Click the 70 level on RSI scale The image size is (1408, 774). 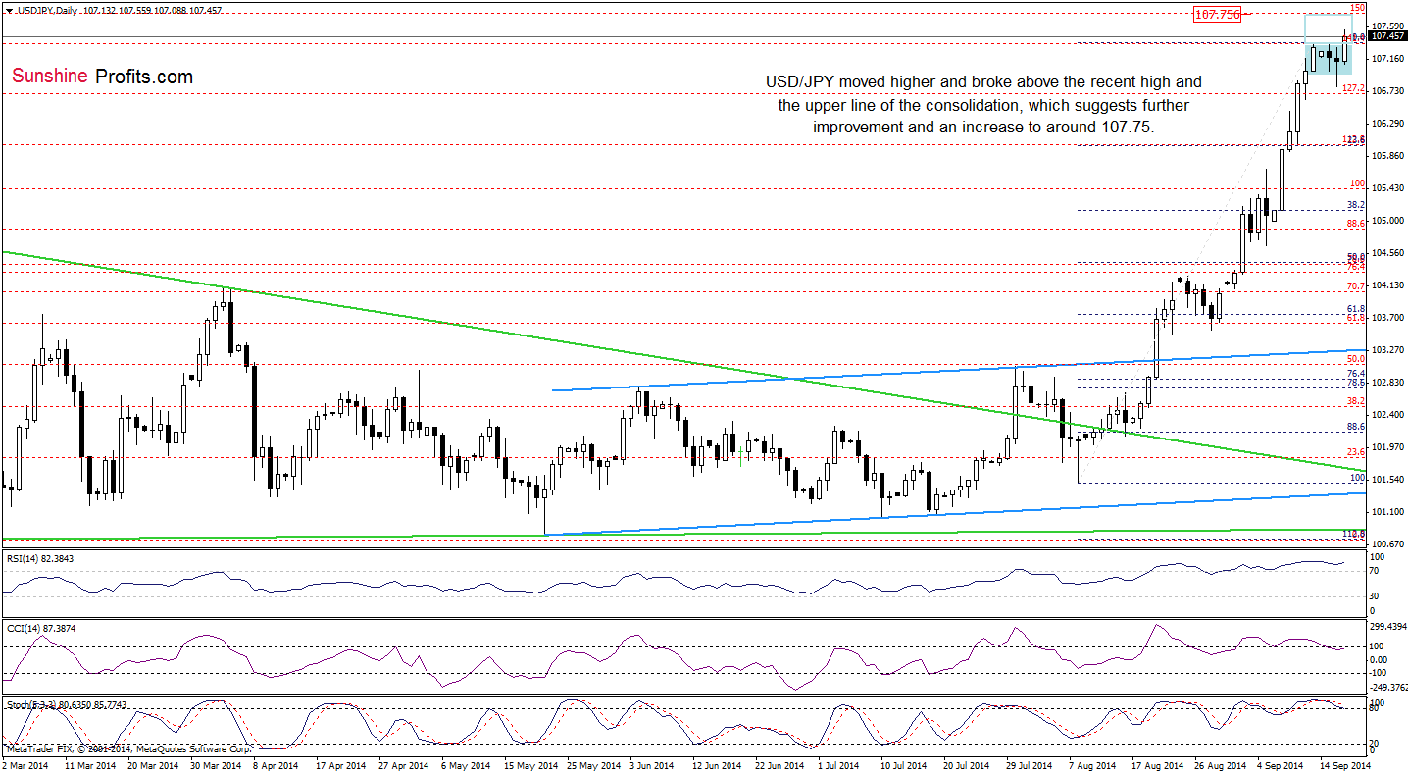tap(1377, 571)
